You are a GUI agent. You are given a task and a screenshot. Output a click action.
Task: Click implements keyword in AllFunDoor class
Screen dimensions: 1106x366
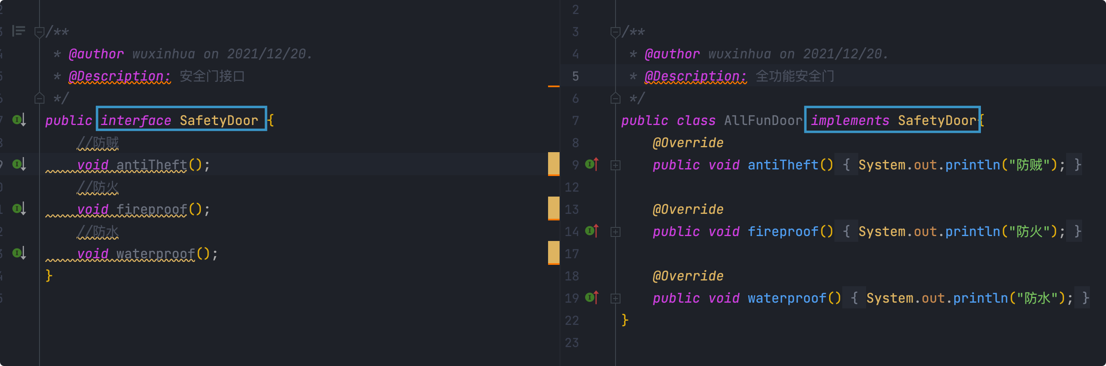[x=850, y=120]
